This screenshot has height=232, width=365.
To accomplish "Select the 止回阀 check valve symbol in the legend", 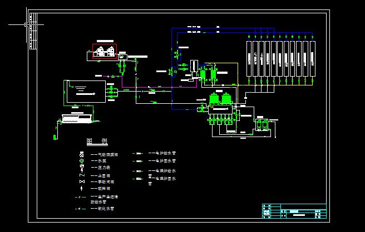I will (x=82, y=175).
